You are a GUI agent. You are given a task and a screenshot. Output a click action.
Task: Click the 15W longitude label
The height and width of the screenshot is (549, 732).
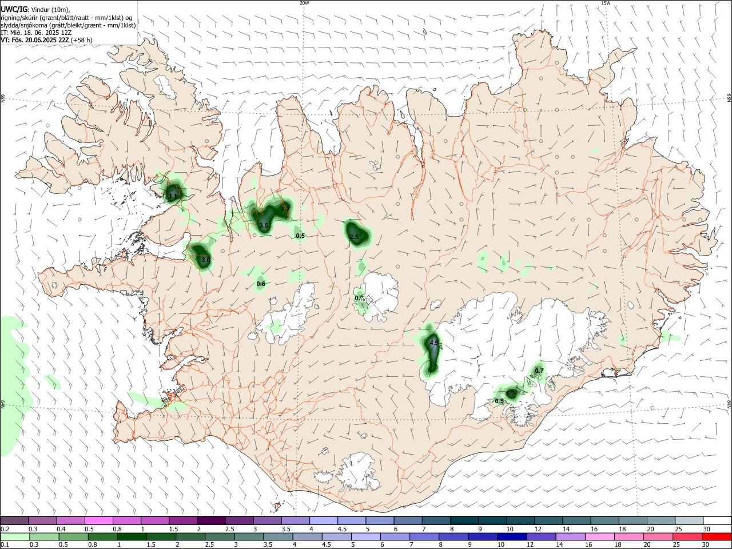pyautogui.click(x=606, y=3)
